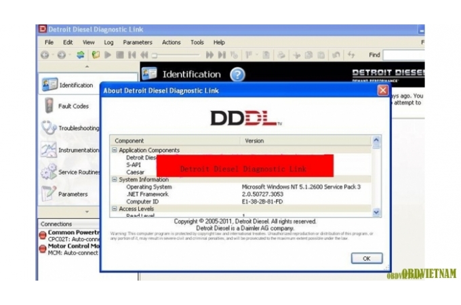Screen dimensions: 461x305
Task: Open the Actions menu
Action: 172,42
